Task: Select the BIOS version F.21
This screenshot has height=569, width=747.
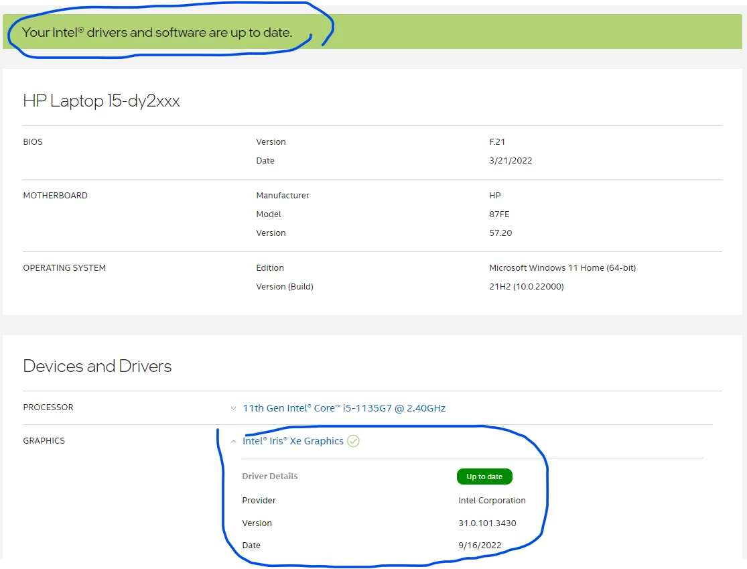Action: click(497, 141)
